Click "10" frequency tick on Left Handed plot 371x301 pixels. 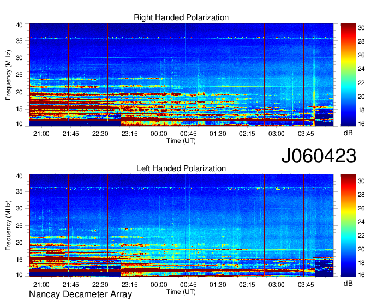tap(19, 274)
